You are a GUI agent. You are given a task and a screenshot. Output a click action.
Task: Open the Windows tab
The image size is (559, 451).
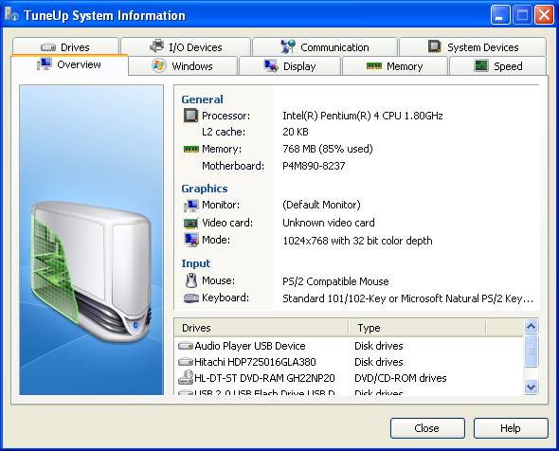[x=183, y=66]
